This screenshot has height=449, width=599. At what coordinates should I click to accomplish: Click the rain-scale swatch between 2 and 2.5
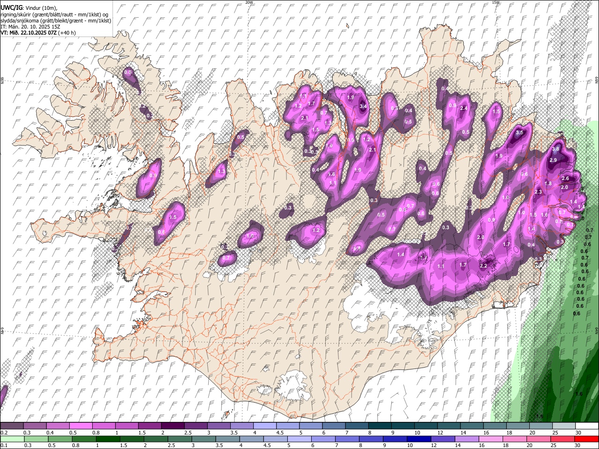pos(156,439)
